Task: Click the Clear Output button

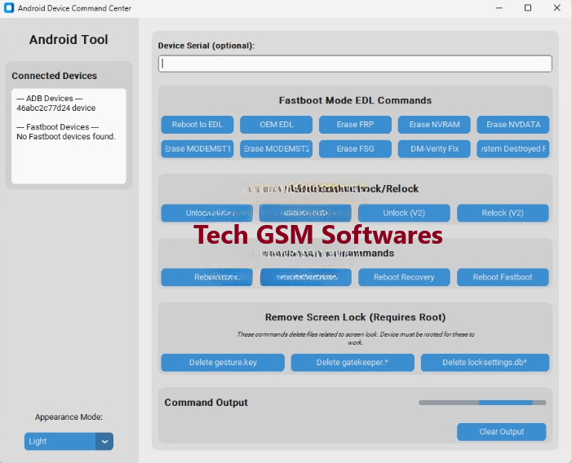Action: click(502, 432)
